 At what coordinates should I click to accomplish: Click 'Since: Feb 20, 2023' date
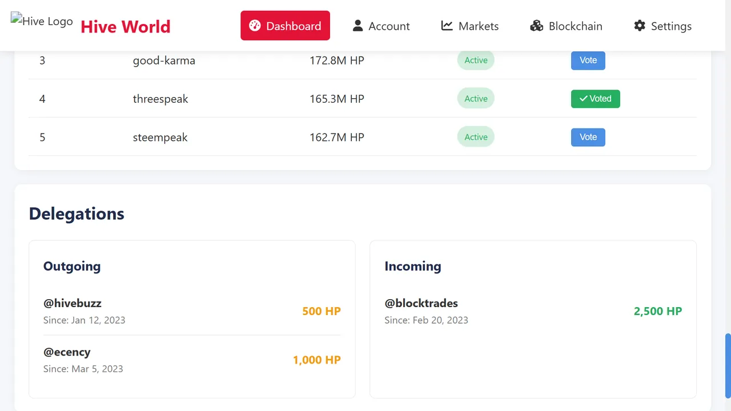pos(427,320)
